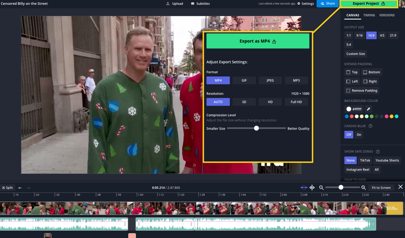Check the Left expand padding option

[352, 81]
